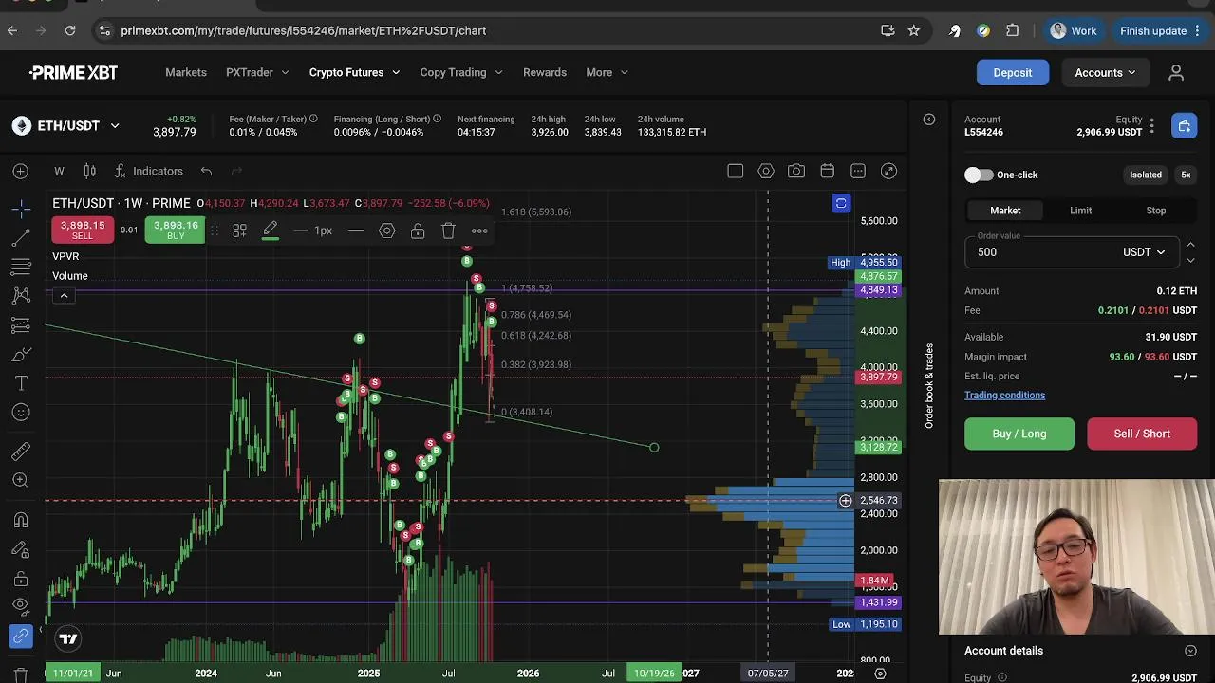Delete the selected drawing

[x=448, y=231]
